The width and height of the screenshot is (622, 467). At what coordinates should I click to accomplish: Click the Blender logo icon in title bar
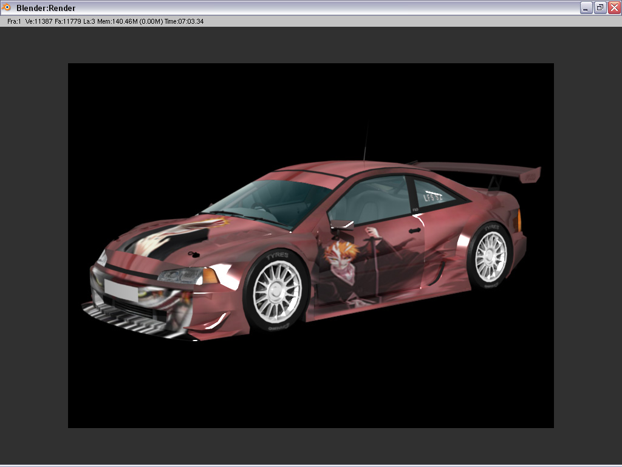coord(6,7)
